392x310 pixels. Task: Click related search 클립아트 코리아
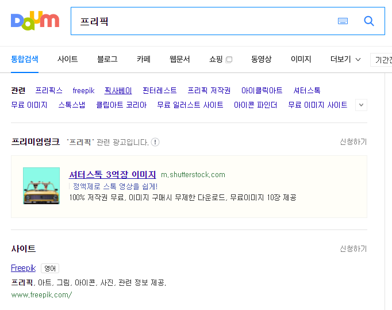tap(121, 105)
